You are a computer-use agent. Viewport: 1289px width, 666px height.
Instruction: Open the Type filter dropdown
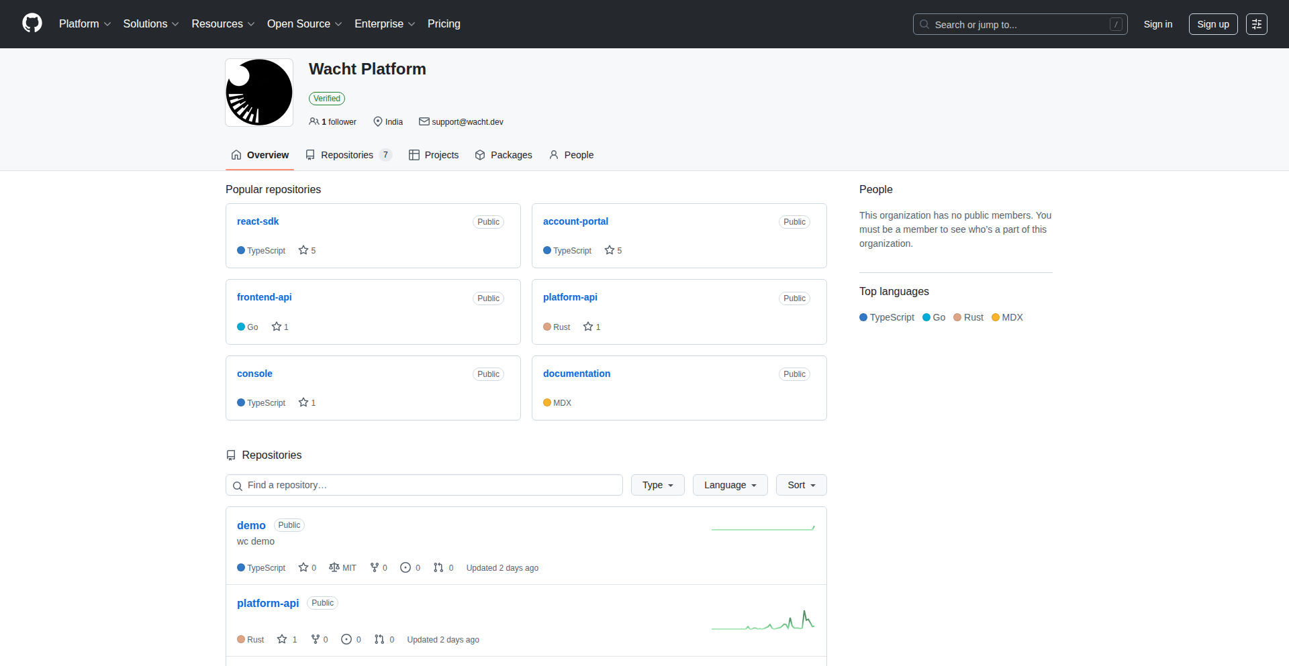coord(658,485)
